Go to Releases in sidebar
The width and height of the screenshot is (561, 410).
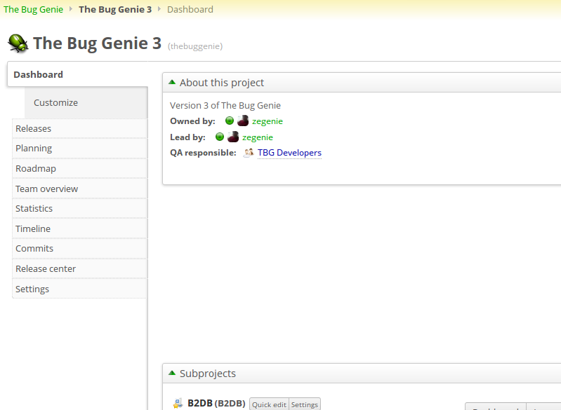tap(80, 128)
